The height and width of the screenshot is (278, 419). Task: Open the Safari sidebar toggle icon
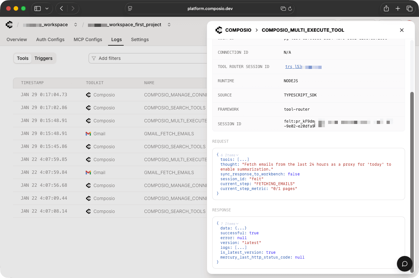38,9
